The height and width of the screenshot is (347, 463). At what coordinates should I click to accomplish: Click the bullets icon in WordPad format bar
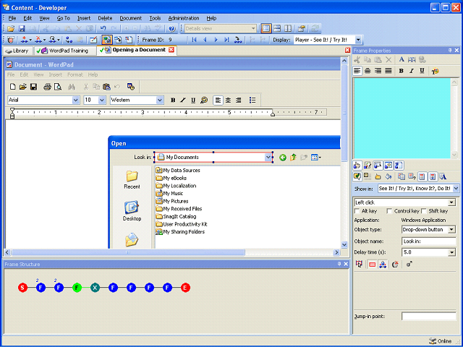tap(252, 100)
